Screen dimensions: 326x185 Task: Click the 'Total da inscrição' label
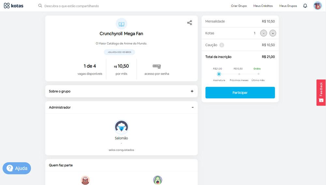click(x=218, y=57)
